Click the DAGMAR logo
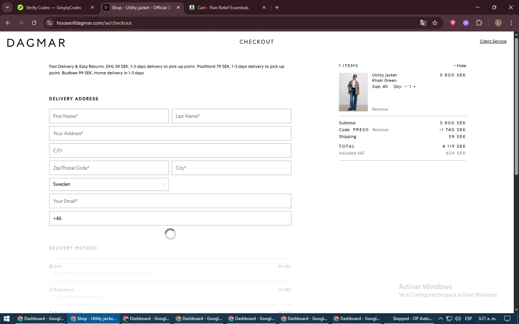The width and height of the screenshot is (519, 324). click(36, 43)
